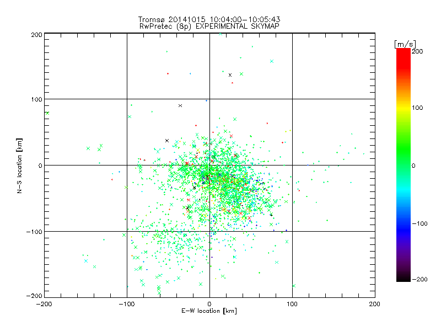Click the x-axis tick label "-100"
The width and height of the screenshot is (441, 331).
coord(127,304)
